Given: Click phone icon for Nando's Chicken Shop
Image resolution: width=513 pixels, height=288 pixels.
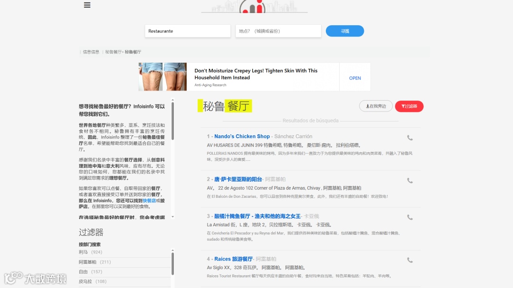Looking at the screenshot, I should tap(410, 138).
